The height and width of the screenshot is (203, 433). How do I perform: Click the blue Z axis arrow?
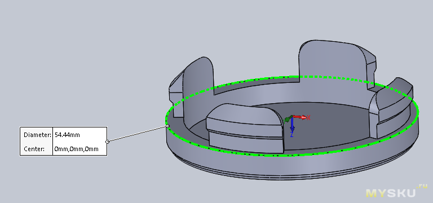pos(292,125)
